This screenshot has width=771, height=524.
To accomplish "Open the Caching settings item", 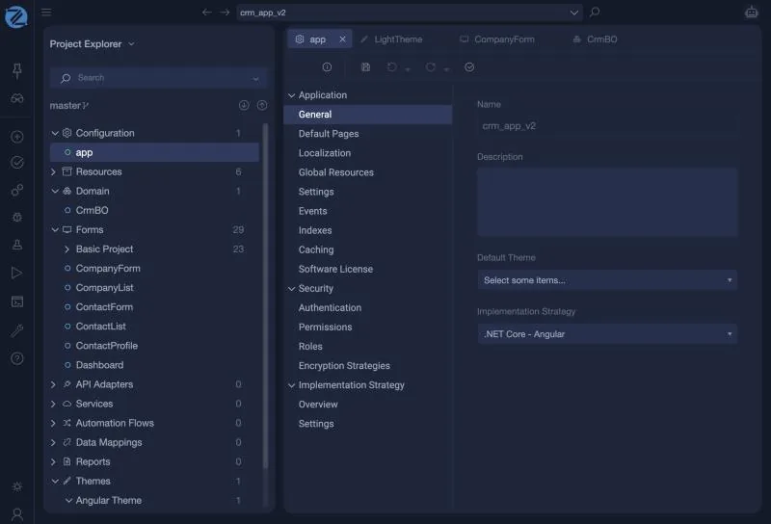I will coord(316,249).
